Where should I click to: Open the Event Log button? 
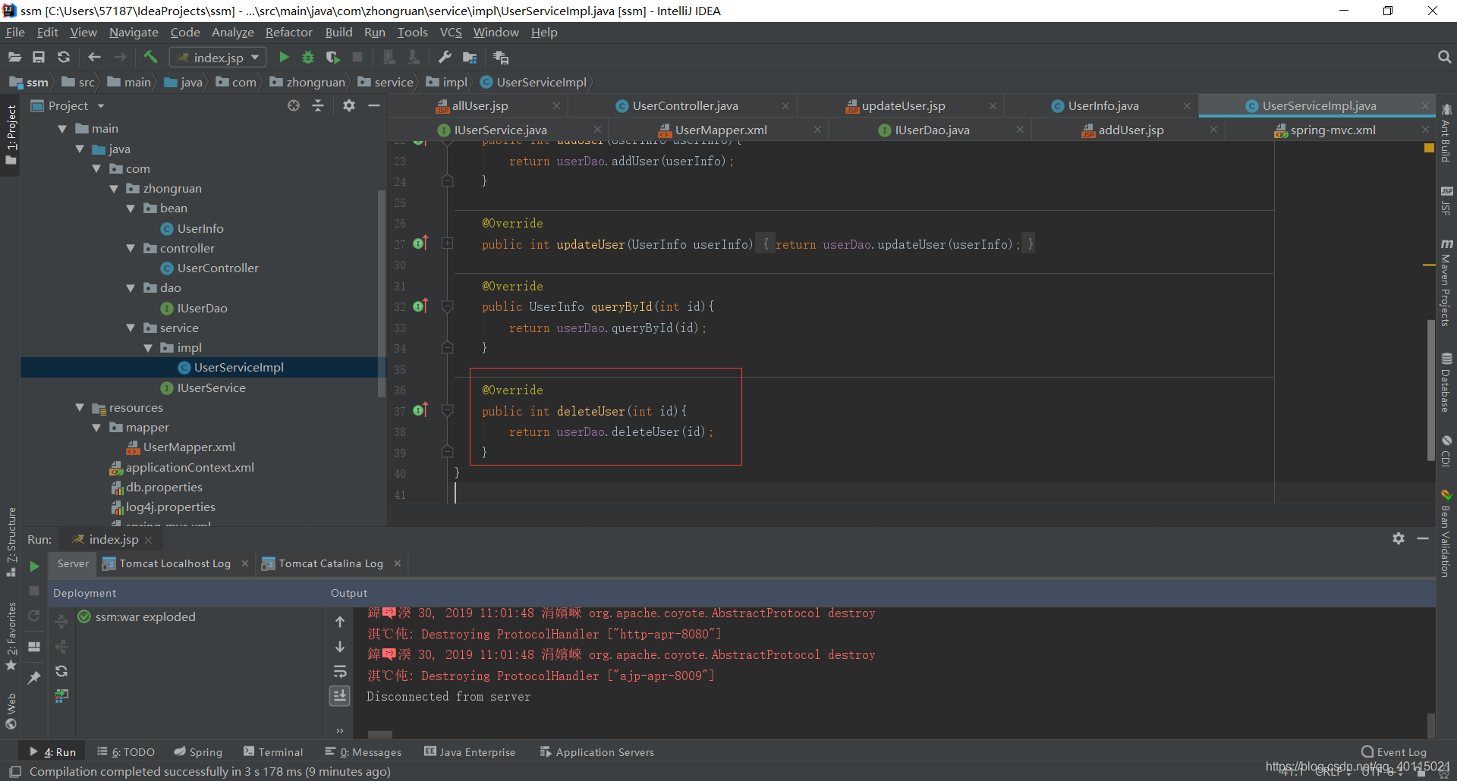tap(1394, 752)
